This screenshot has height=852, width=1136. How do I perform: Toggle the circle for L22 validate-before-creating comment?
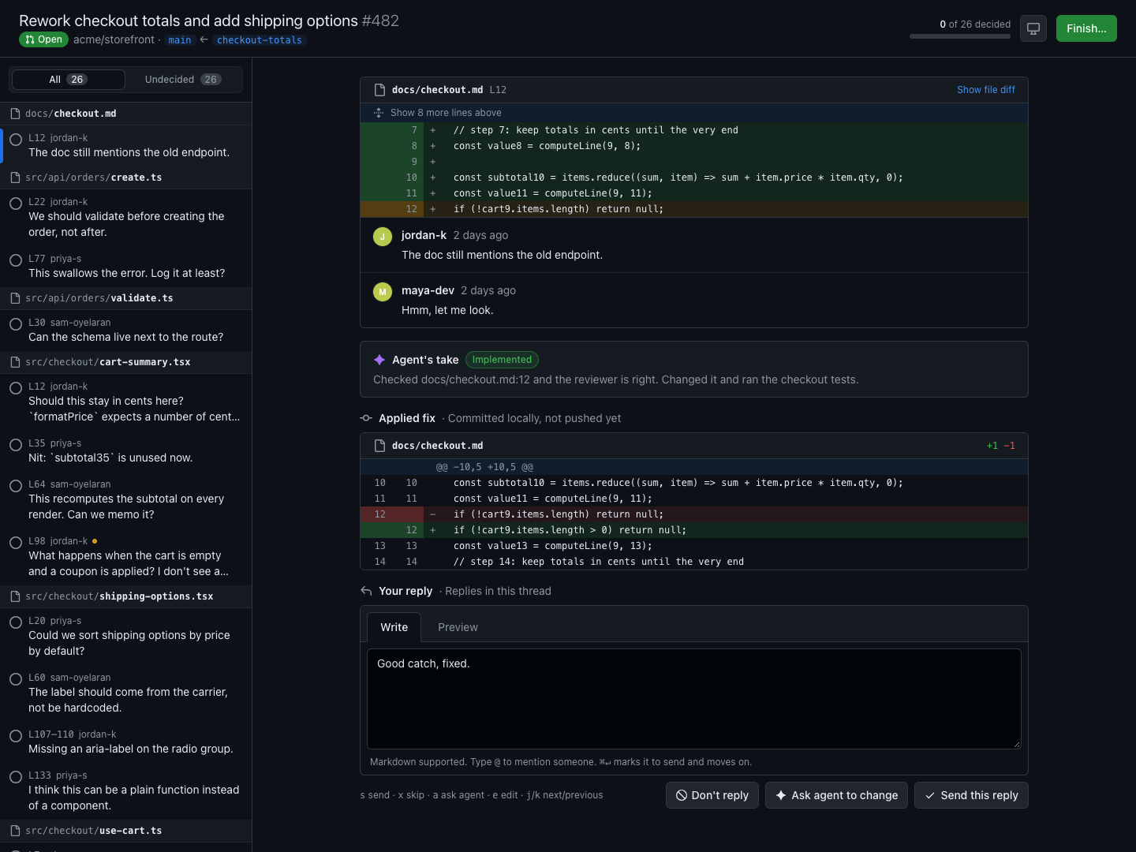[16, 204]
